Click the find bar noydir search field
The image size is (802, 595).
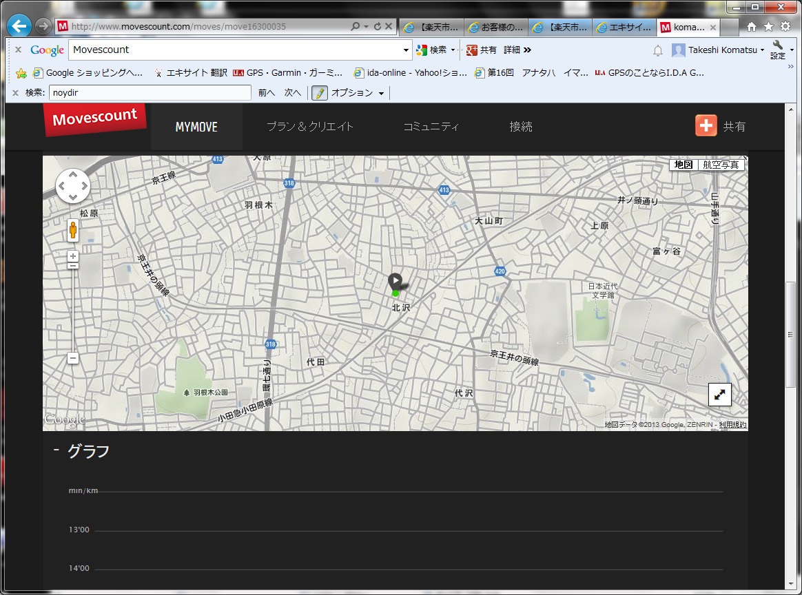tap(150, 93)
